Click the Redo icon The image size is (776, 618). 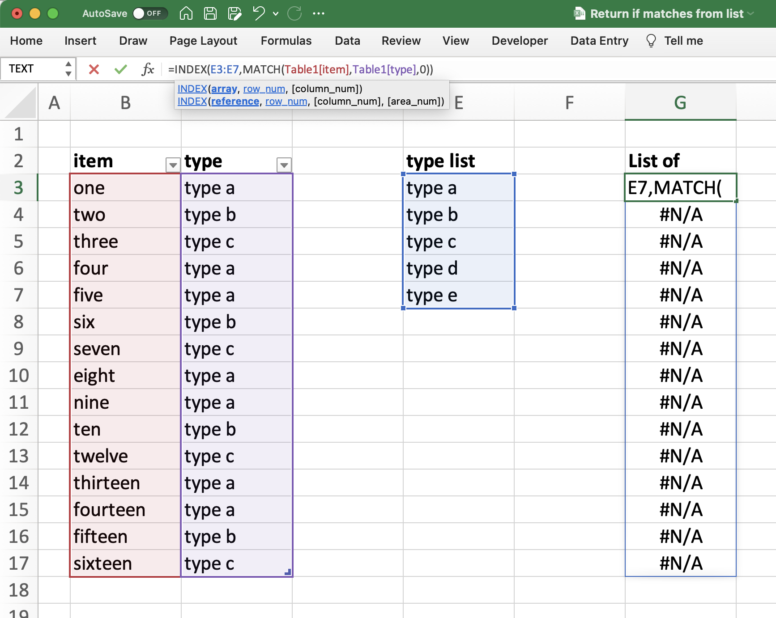point(294,13)
